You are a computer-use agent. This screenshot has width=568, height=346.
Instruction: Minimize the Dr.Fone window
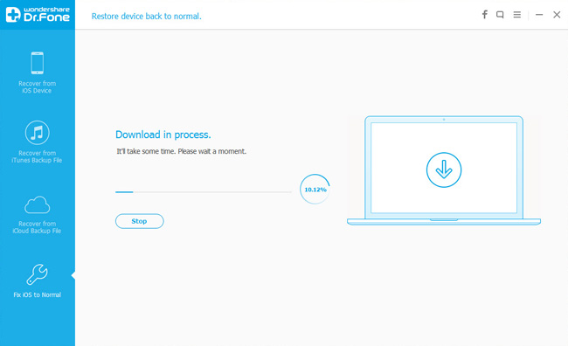coord(539,15)
